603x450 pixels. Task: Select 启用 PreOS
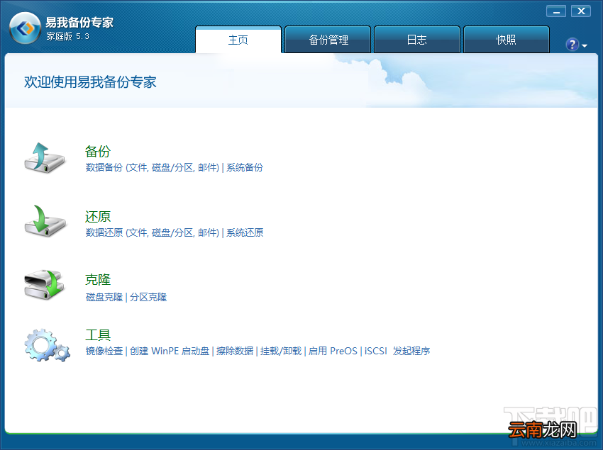click(333, 351)
